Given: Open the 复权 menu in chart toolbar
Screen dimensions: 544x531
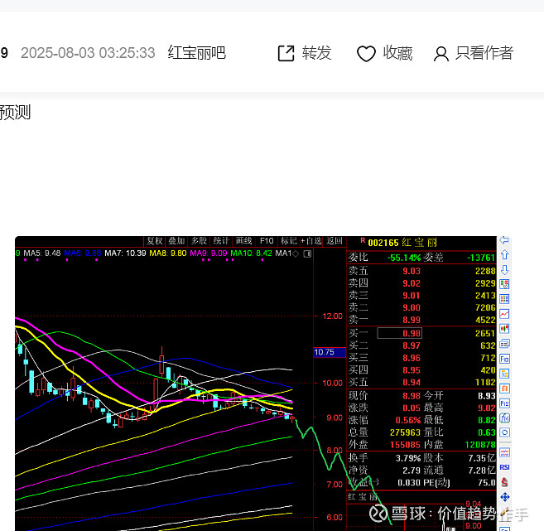Looking at the screenshot, I should point(154,241).
